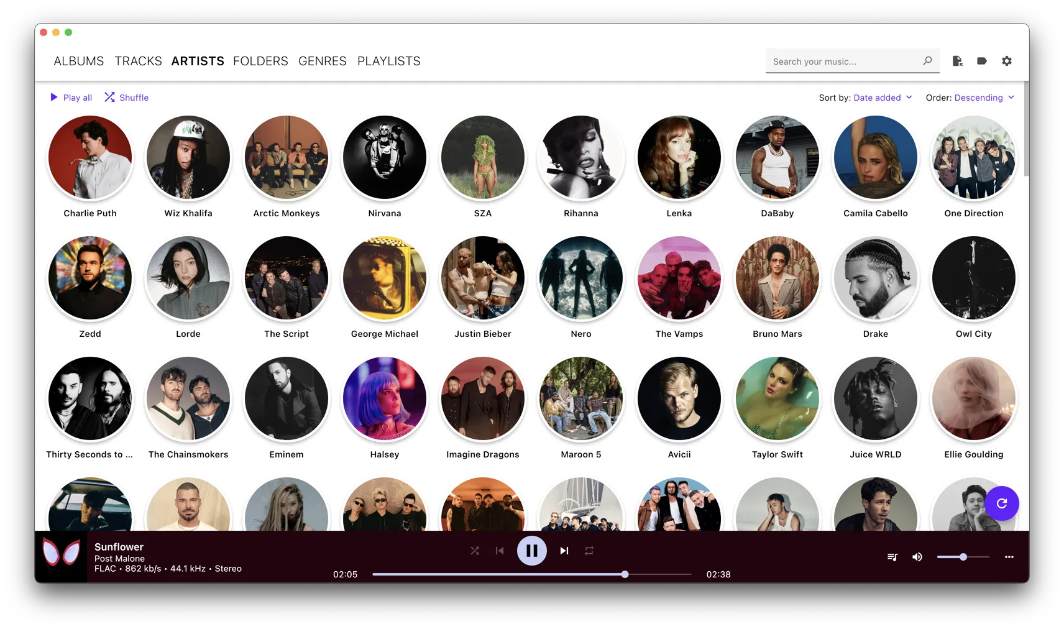The width and height of the screenshot is (1064, 629).
Task: Click the Shuffle button above artists
Action: [127, 98]
